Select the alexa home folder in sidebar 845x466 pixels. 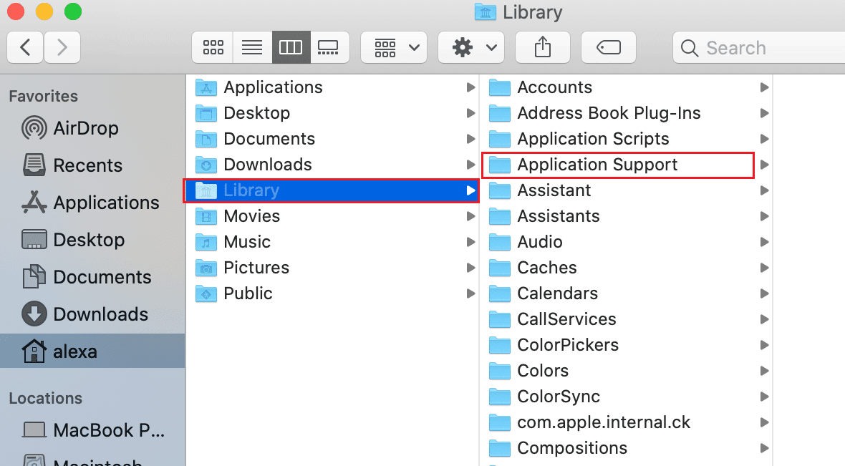click(92, 351)
